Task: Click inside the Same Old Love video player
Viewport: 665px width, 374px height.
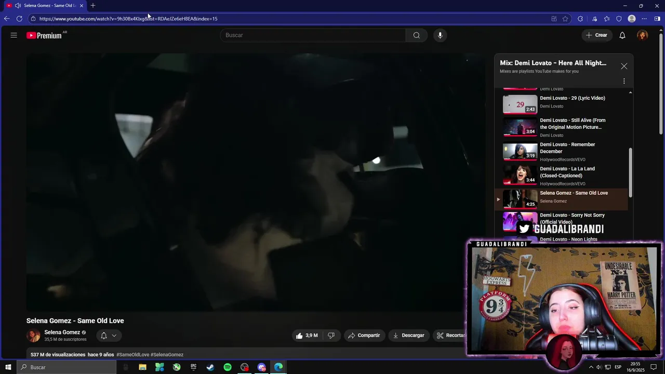Action: point(256,182)
